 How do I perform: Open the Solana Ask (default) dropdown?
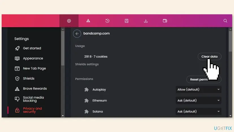(x=198, y=112)
